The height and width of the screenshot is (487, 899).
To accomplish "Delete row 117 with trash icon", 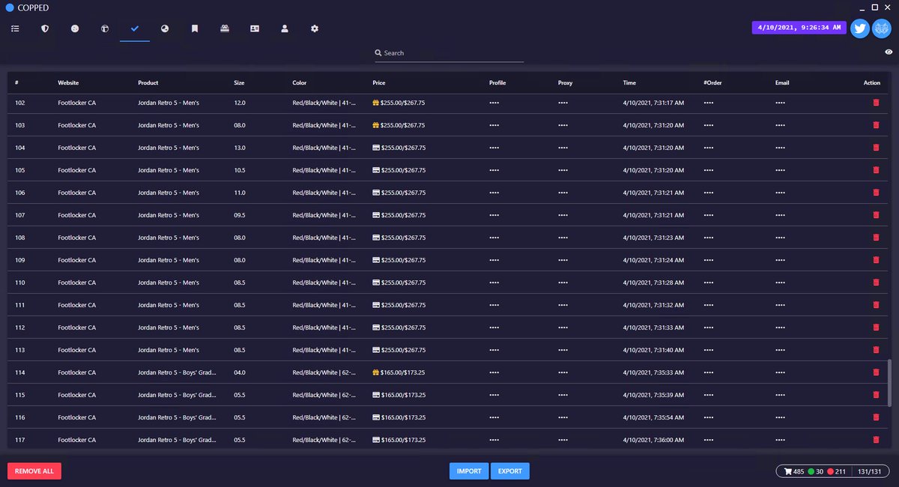I will coord(876,440).
